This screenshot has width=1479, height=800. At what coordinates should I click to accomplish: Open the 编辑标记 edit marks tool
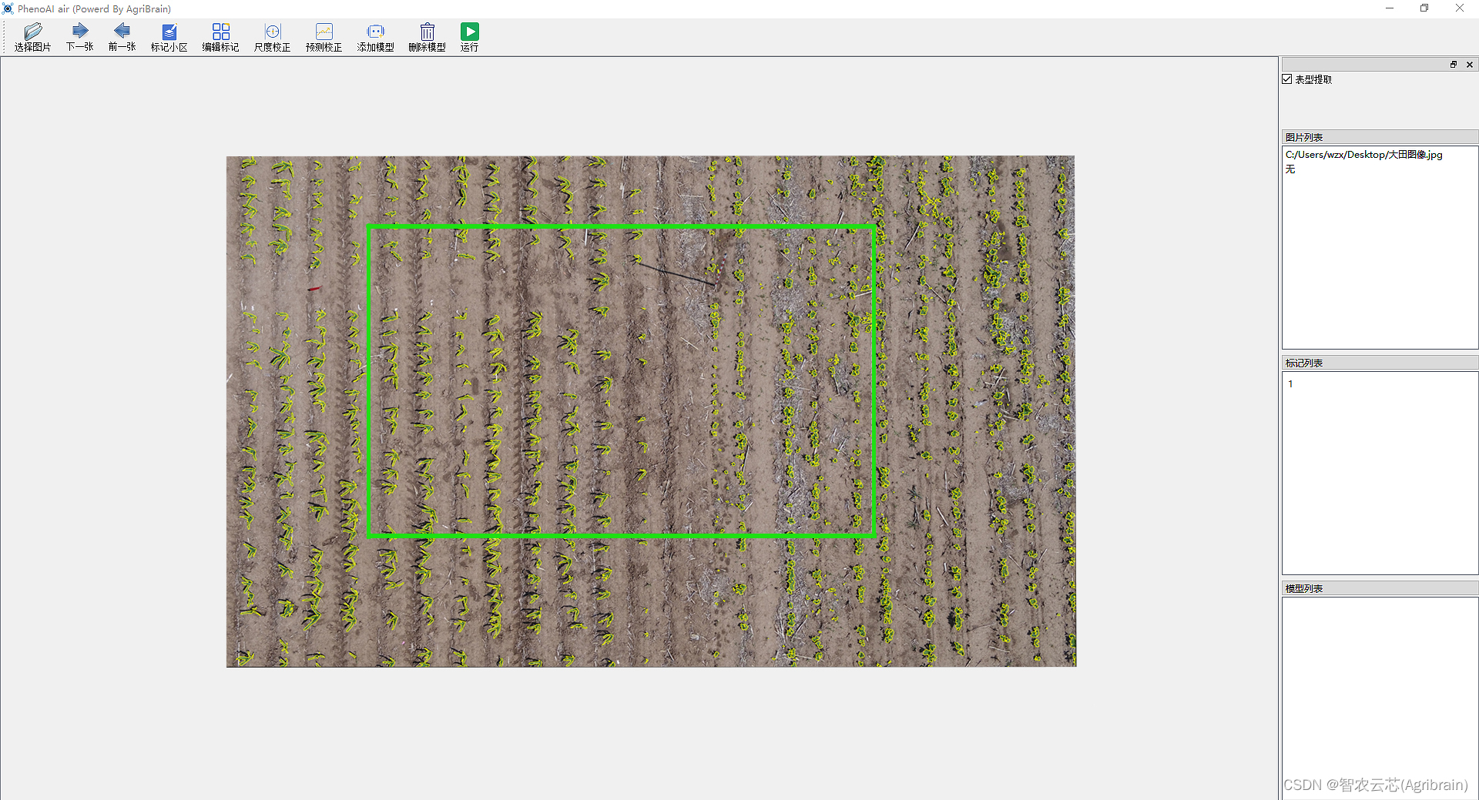pos(221,37)
